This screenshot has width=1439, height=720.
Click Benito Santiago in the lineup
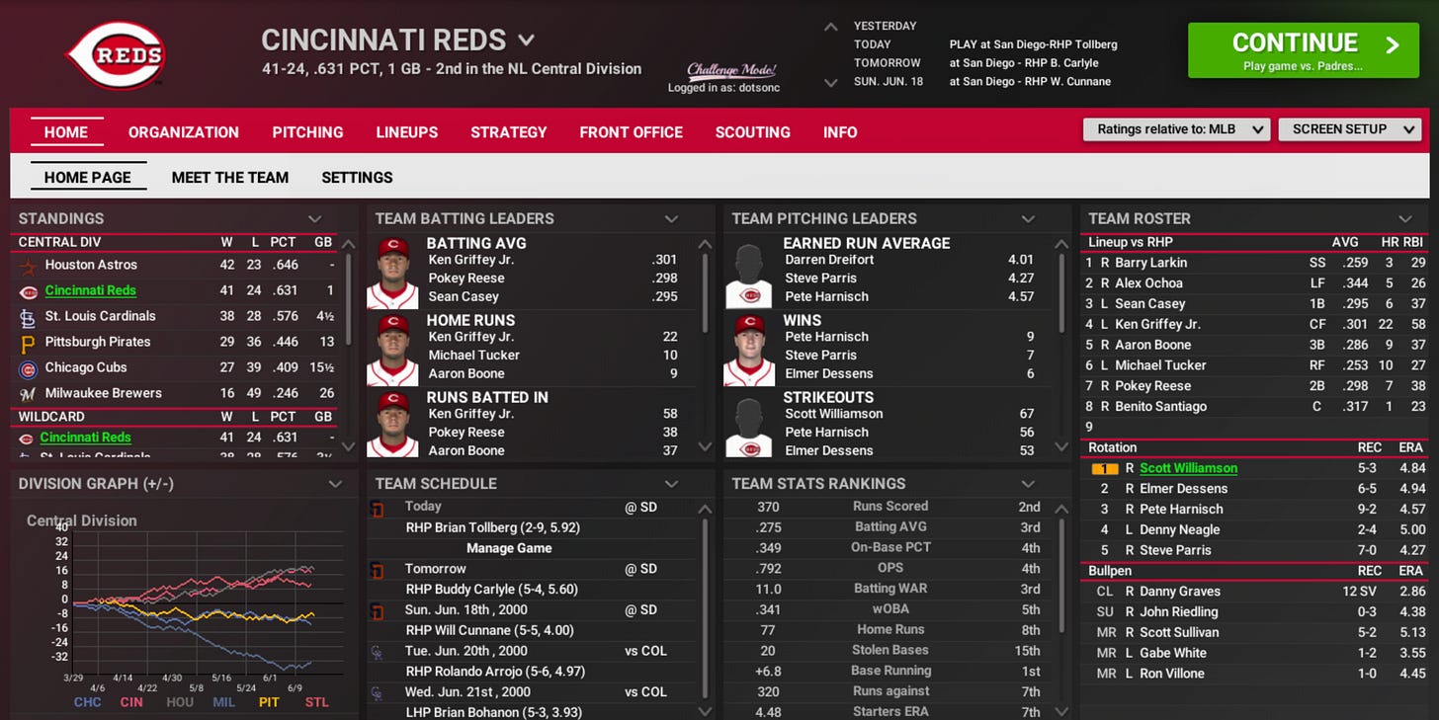(x=1160, y=406)
